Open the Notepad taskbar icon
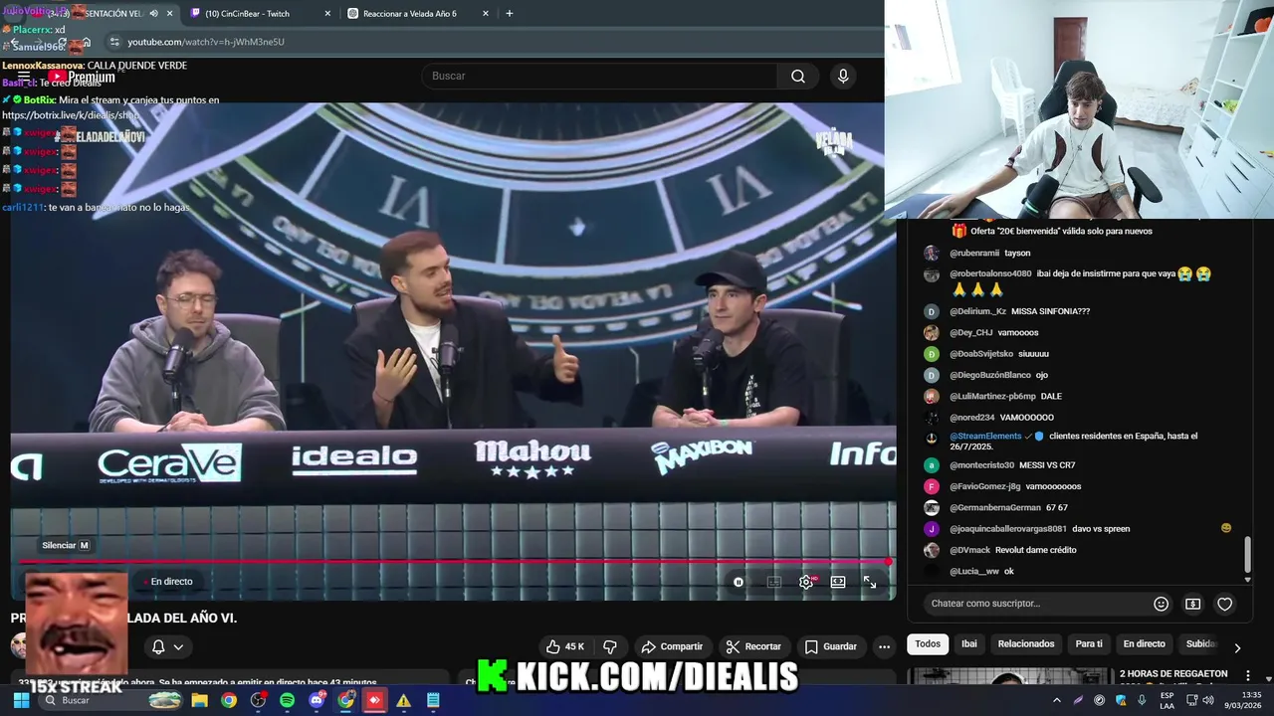1274x716 pixels. tap(433, 700)
